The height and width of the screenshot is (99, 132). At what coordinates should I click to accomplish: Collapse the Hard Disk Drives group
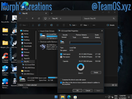pos(39,31)
